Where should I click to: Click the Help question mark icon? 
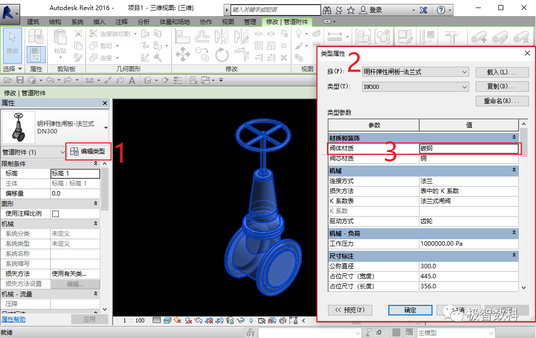coord(441,10)
